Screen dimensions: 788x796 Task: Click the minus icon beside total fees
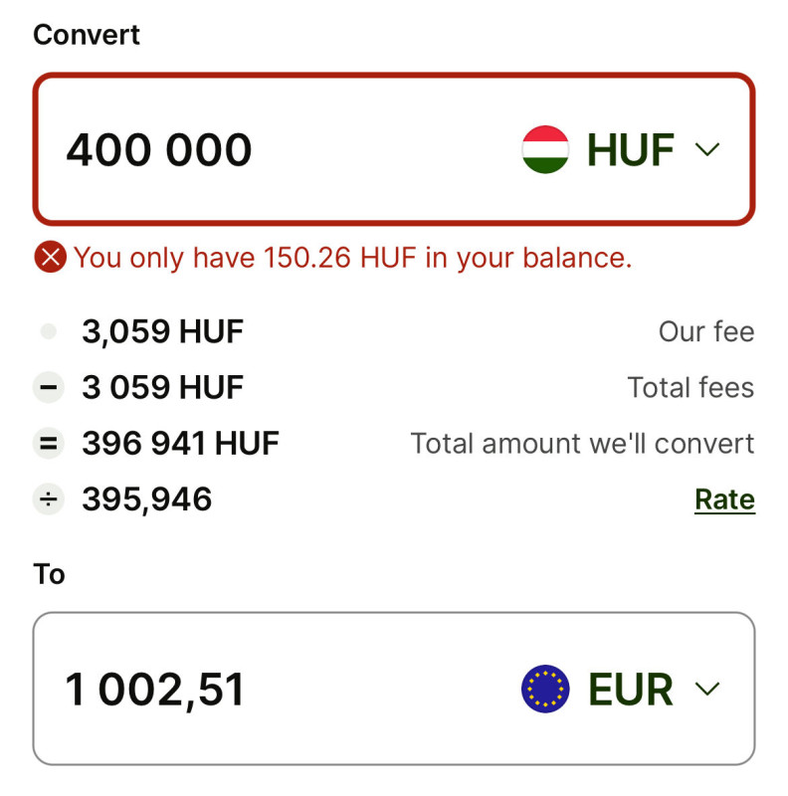pyautogui.click(x=48, y=387)
